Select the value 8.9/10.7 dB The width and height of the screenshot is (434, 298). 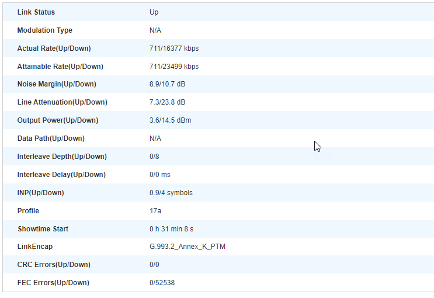click(167, 84)
